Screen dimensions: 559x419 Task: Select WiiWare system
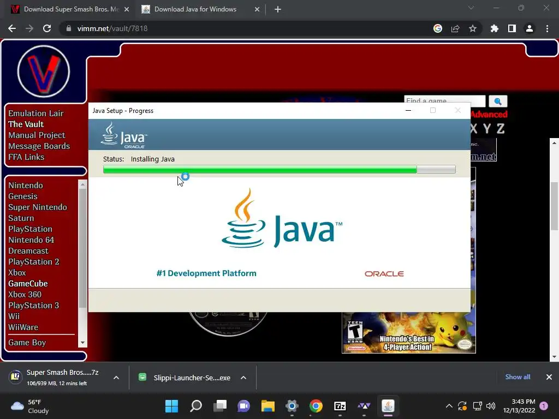23,327
